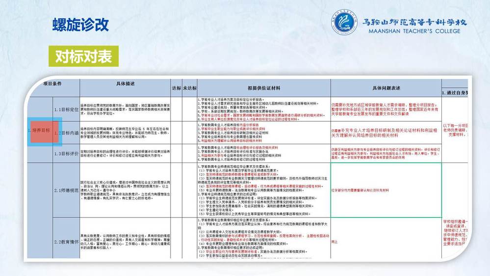Select the 达标 column header
The height and width of the screenshot is (276, 490).
point(177,88)
